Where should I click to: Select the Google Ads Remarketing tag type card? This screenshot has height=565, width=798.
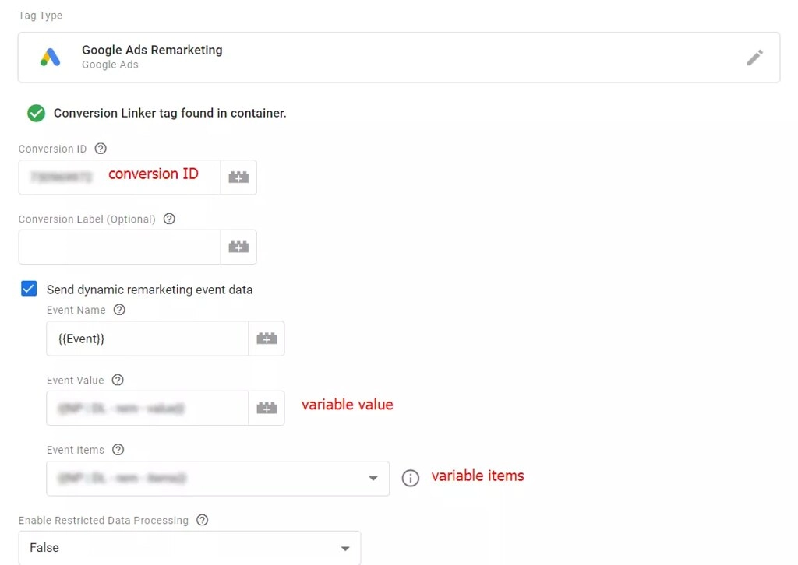312,57
